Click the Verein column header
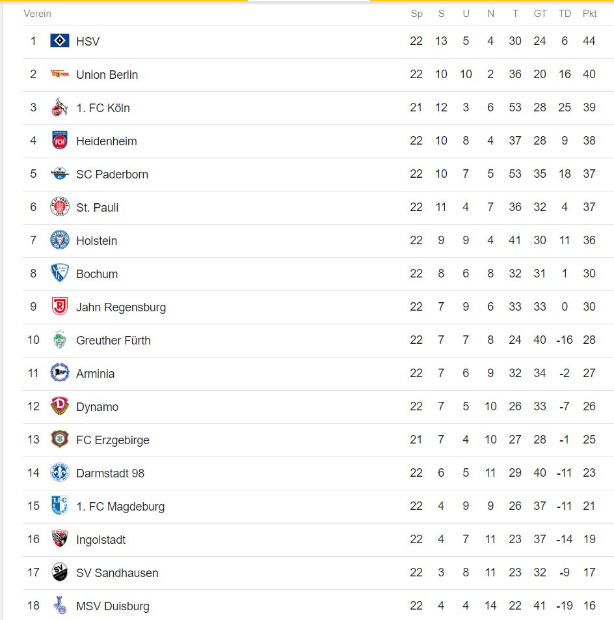The width and height of the screenshot is (614, 620). pyautogui.click(x=37, y=14)
